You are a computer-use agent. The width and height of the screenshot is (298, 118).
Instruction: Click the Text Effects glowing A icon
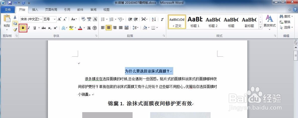(x=63, y=28)
